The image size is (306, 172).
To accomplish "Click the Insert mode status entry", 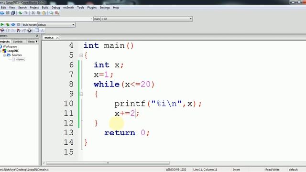I will point(236,170).
